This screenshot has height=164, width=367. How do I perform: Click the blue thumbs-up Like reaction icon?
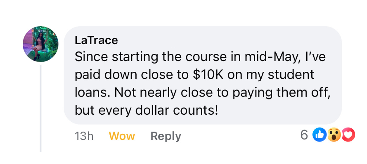pos(319,135)
